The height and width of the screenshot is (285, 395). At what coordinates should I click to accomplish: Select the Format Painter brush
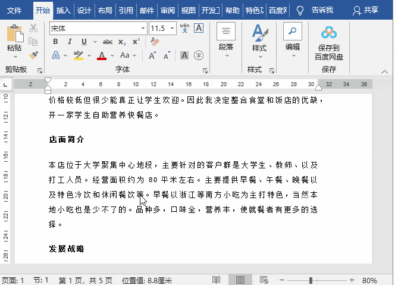click(x=33, y=55)
